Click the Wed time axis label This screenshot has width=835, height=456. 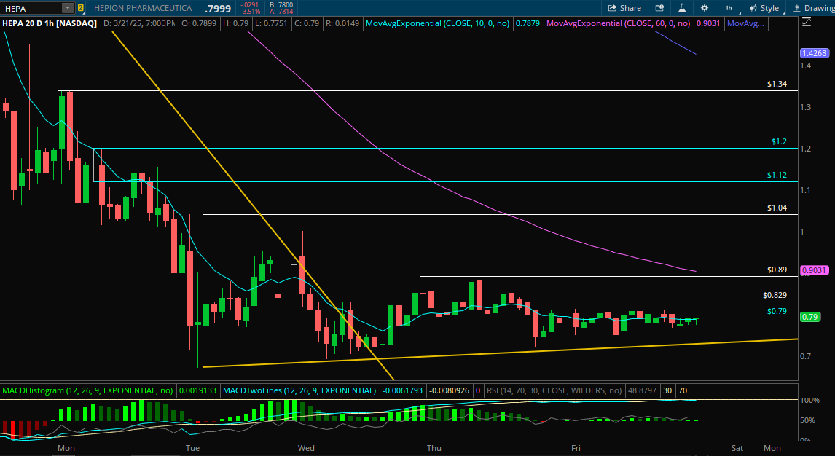(306, 448)
